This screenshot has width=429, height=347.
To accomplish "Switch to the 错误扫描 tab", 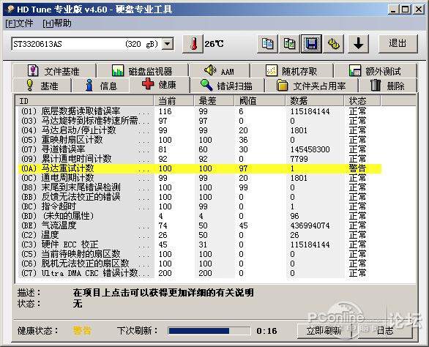I will tap(227, 86).
